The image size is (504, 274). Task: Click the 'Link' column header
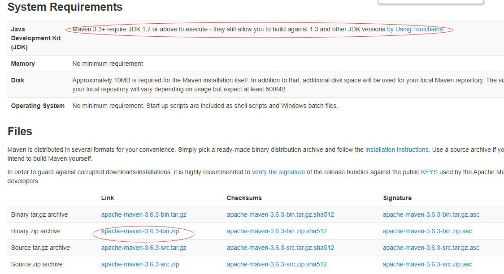click(x=107, y=198)
